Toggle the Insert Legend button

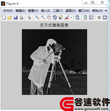[91, 17]
